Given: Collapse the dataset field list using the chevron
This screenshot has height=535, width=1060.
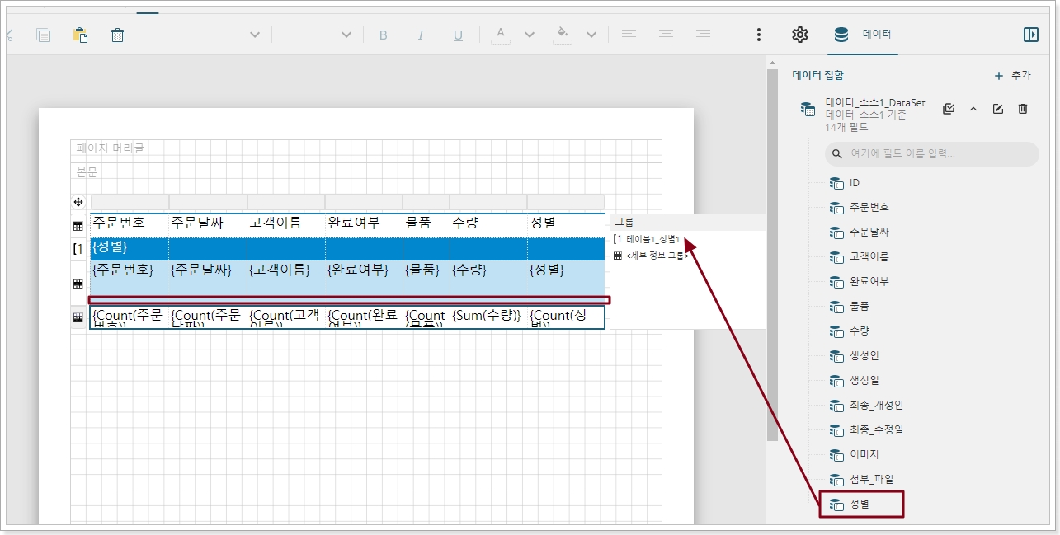Looking at the screenshot, I should point(973,109).
